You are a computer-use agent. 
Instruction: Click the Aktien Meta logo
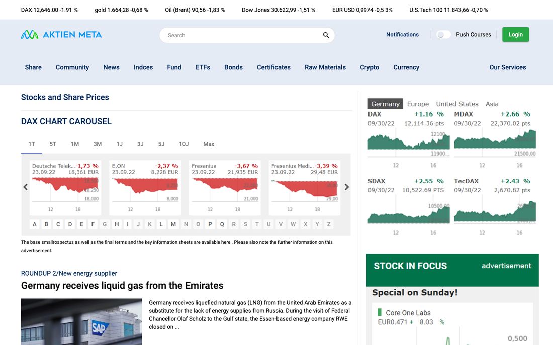pos(61,35)
